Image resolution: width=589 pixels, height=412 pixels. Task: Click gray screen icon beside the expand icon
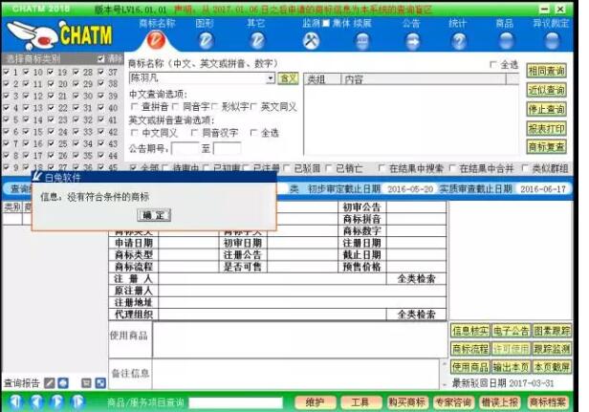pos(86,382)
